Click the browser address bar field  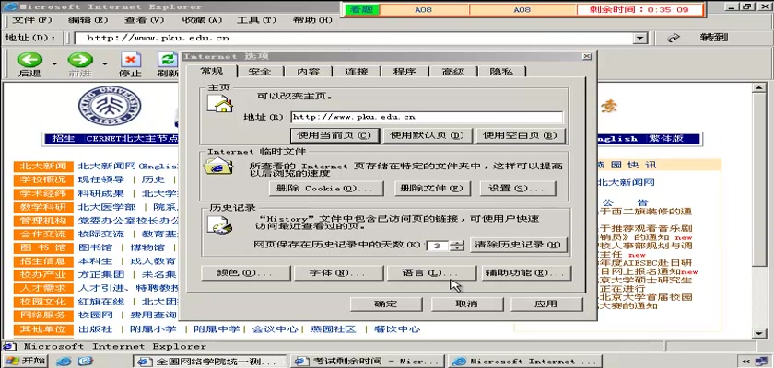[x=354, y=38]
